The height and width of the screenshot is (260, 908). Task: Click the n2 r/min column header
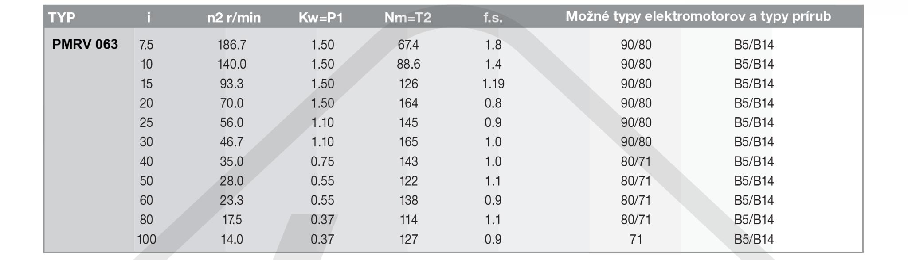pos(234,18)
